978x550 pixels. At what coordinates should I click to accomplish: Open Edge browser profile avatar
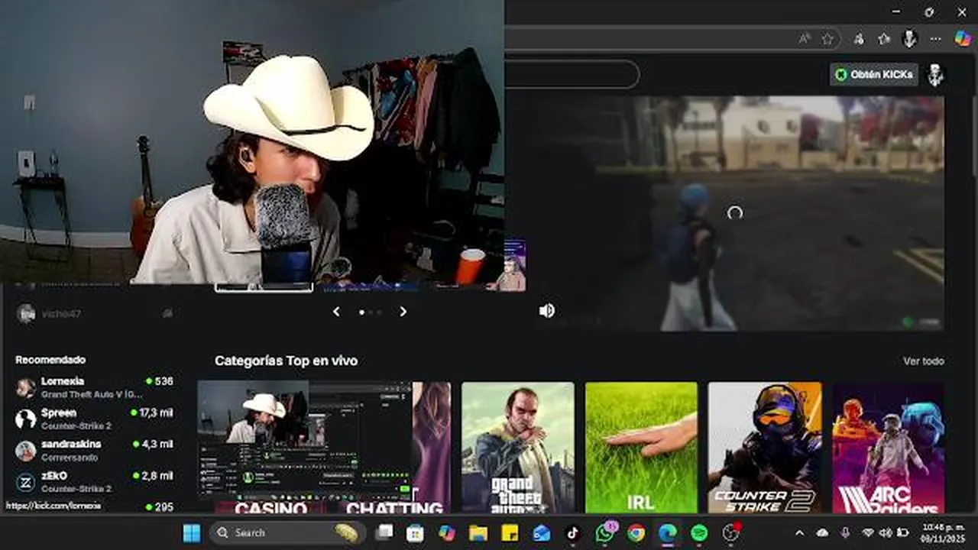click(909, 38)
